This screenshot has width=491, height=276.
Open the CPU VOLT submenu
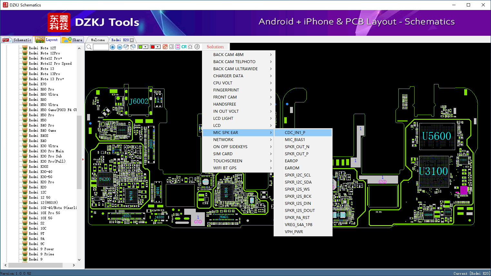pos(239,83)
